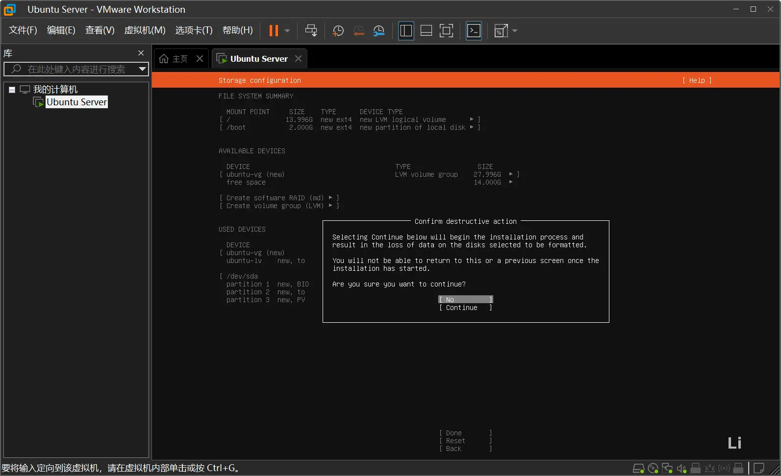The width and height of the screenshot is (781, 476).
Task: Toggle the thumbnail bar view icon
Action: pyautogui.click(x=426, y=31)
